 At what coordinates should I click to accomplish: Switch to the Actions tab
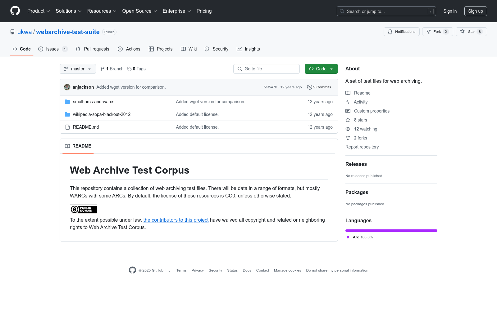[x=129, y=49]
